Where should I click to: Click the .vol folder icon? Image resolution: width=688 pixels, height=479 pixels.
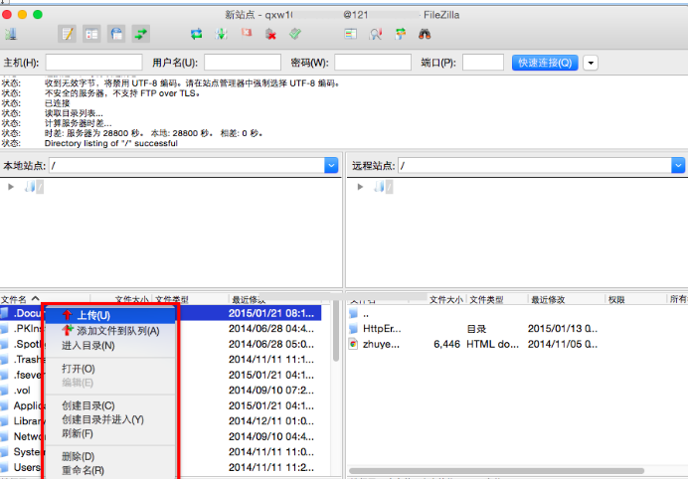coord(4,391)
